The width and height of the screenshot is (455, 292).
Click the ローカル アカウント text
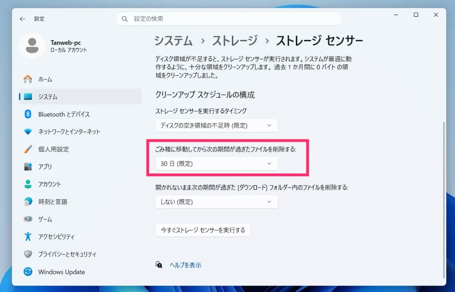point(68,50)
